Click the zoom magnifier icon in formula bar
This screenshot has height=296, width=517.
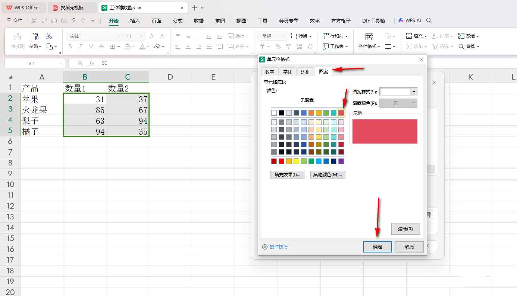click(x=80, y=63)
